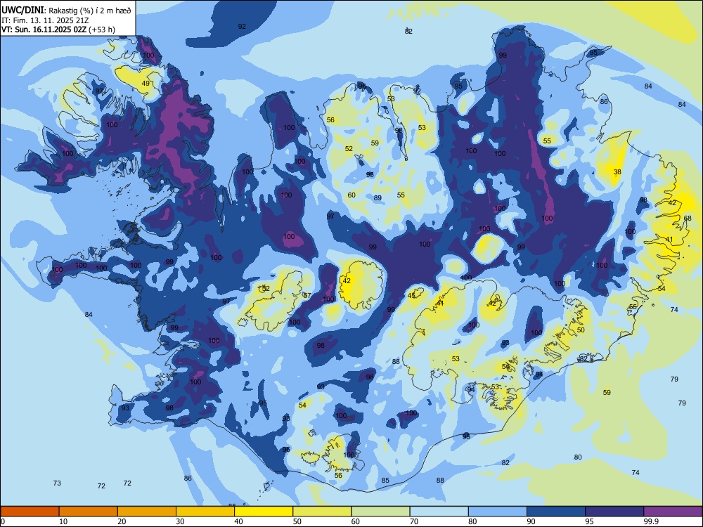This screenshot has height=527, width=703.
Task: Click the '30' legend scale label
Action: click(x=180, y=521)
